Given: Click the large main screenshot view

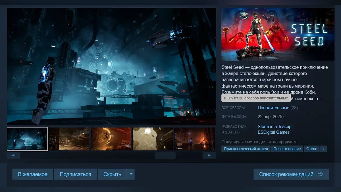Looking at the screenshot, I should (111, 67).
